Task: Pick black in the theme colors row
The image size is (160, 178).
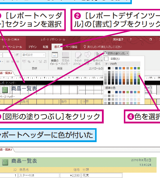Action: point(109,68)
